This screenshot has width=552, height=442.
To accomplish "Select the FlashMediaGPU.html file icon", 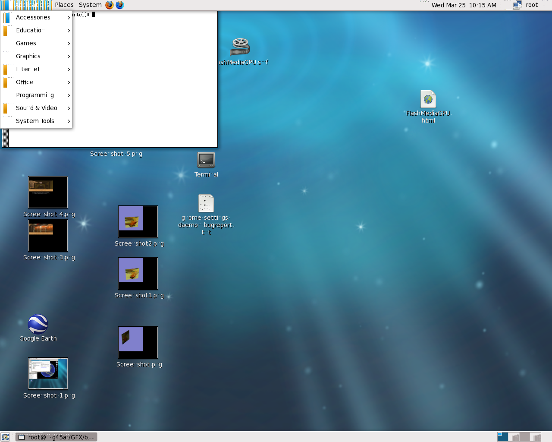I will pyautogui.click(x=428, y=99).
